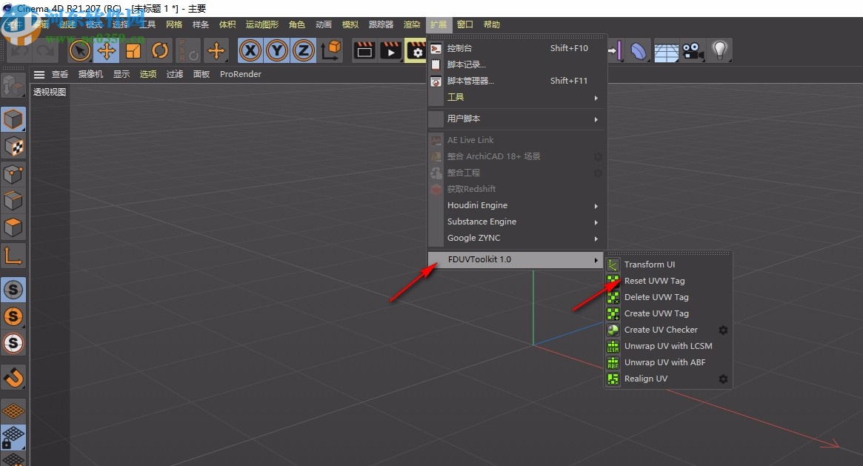Open Realign UV options gear
The width and height of the screenshot is (863, 466).
[x=723, y=379]
